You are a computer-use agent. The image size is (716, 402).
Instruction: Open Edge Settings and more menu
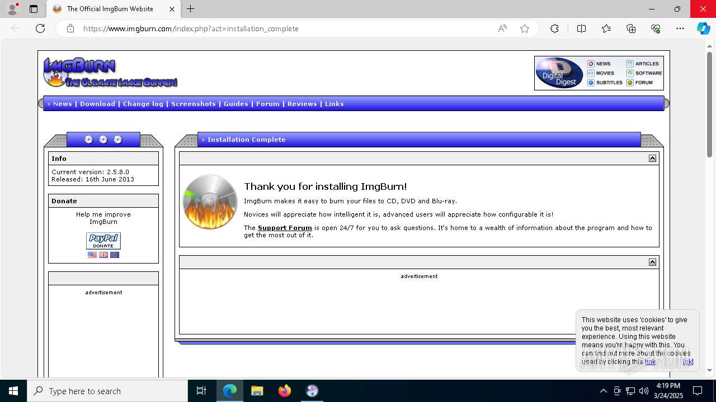[680, 28]
